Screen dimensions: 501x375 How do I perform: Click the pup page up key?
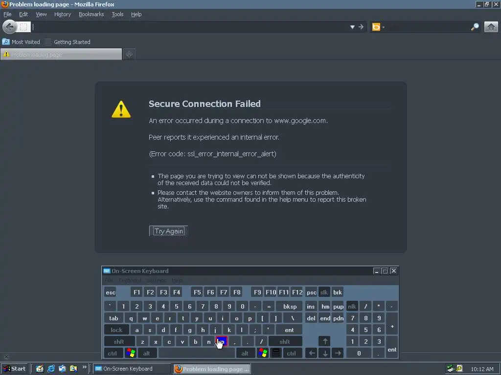click(338, 307)
